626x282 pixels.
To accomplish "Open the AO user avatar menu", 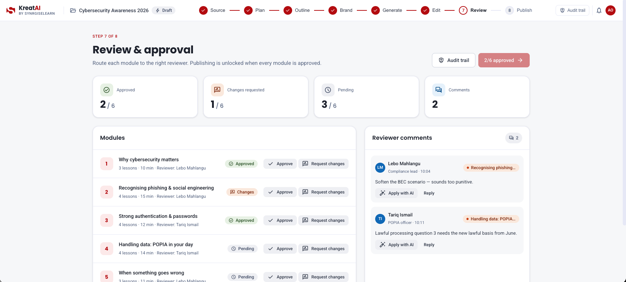I will (x=611, y=10).
